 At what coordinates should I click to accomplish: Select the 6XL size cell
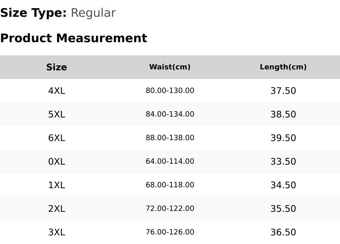(x=57, y=138)
